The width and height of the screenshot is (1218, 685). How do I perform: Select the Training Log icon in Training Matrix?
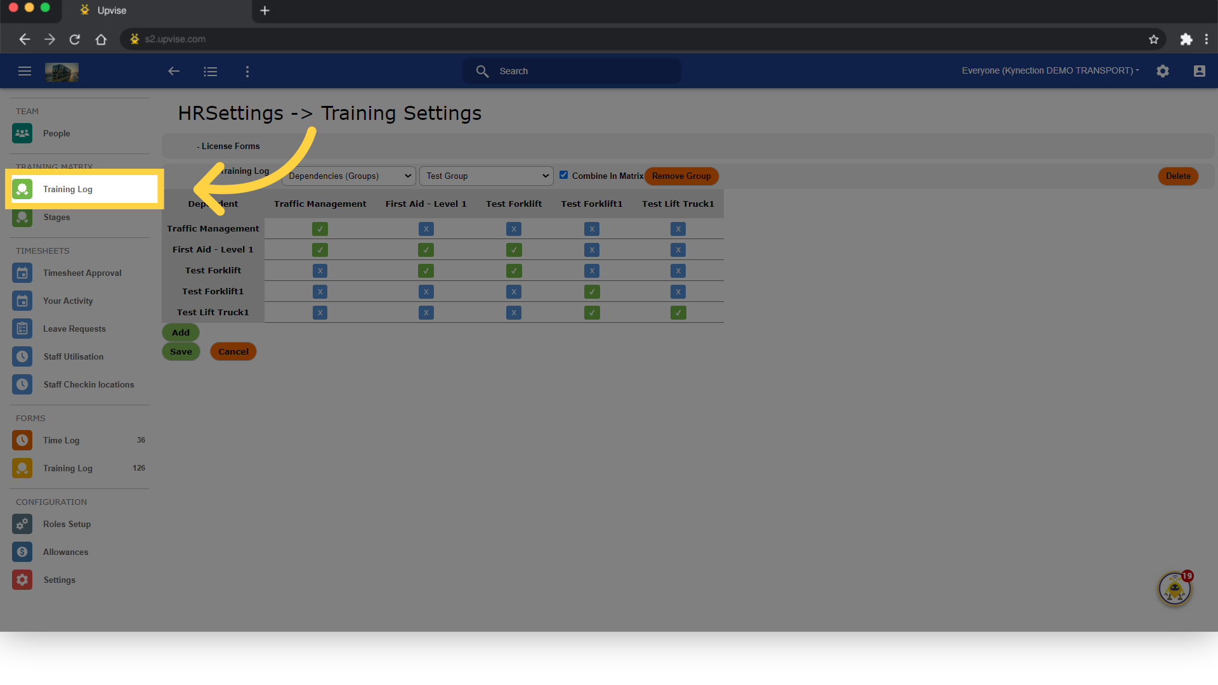(x=22, y=188)
